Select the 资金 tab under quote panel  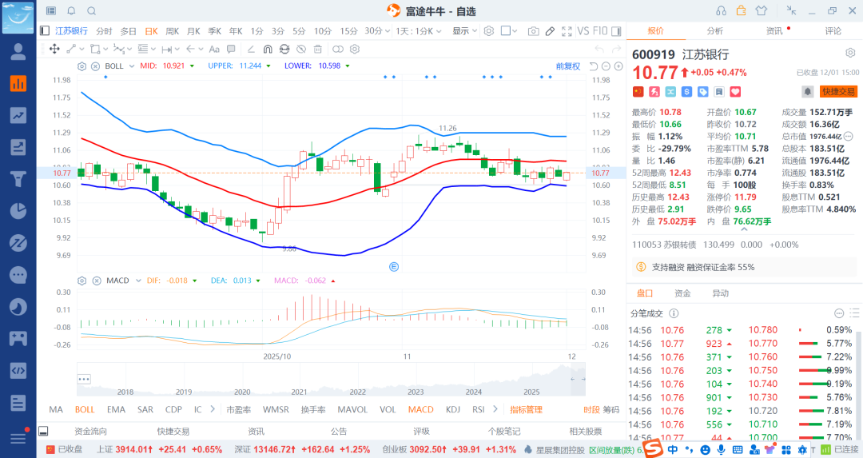click(x=682, y=293)
